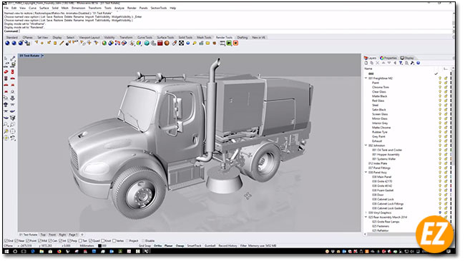
Task: Click the checkered texture mapping icon
Action: tap(181, 43)
